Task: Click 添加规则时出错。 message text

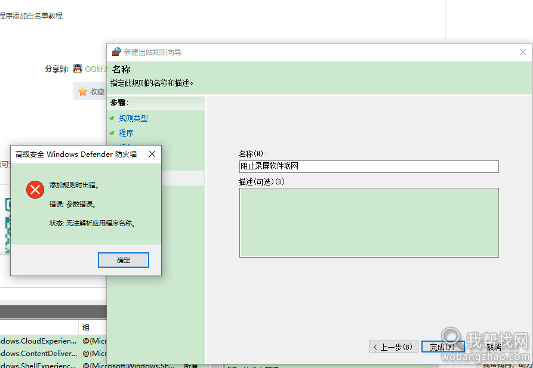Action: pyautogui.click(x=74, y=185)
